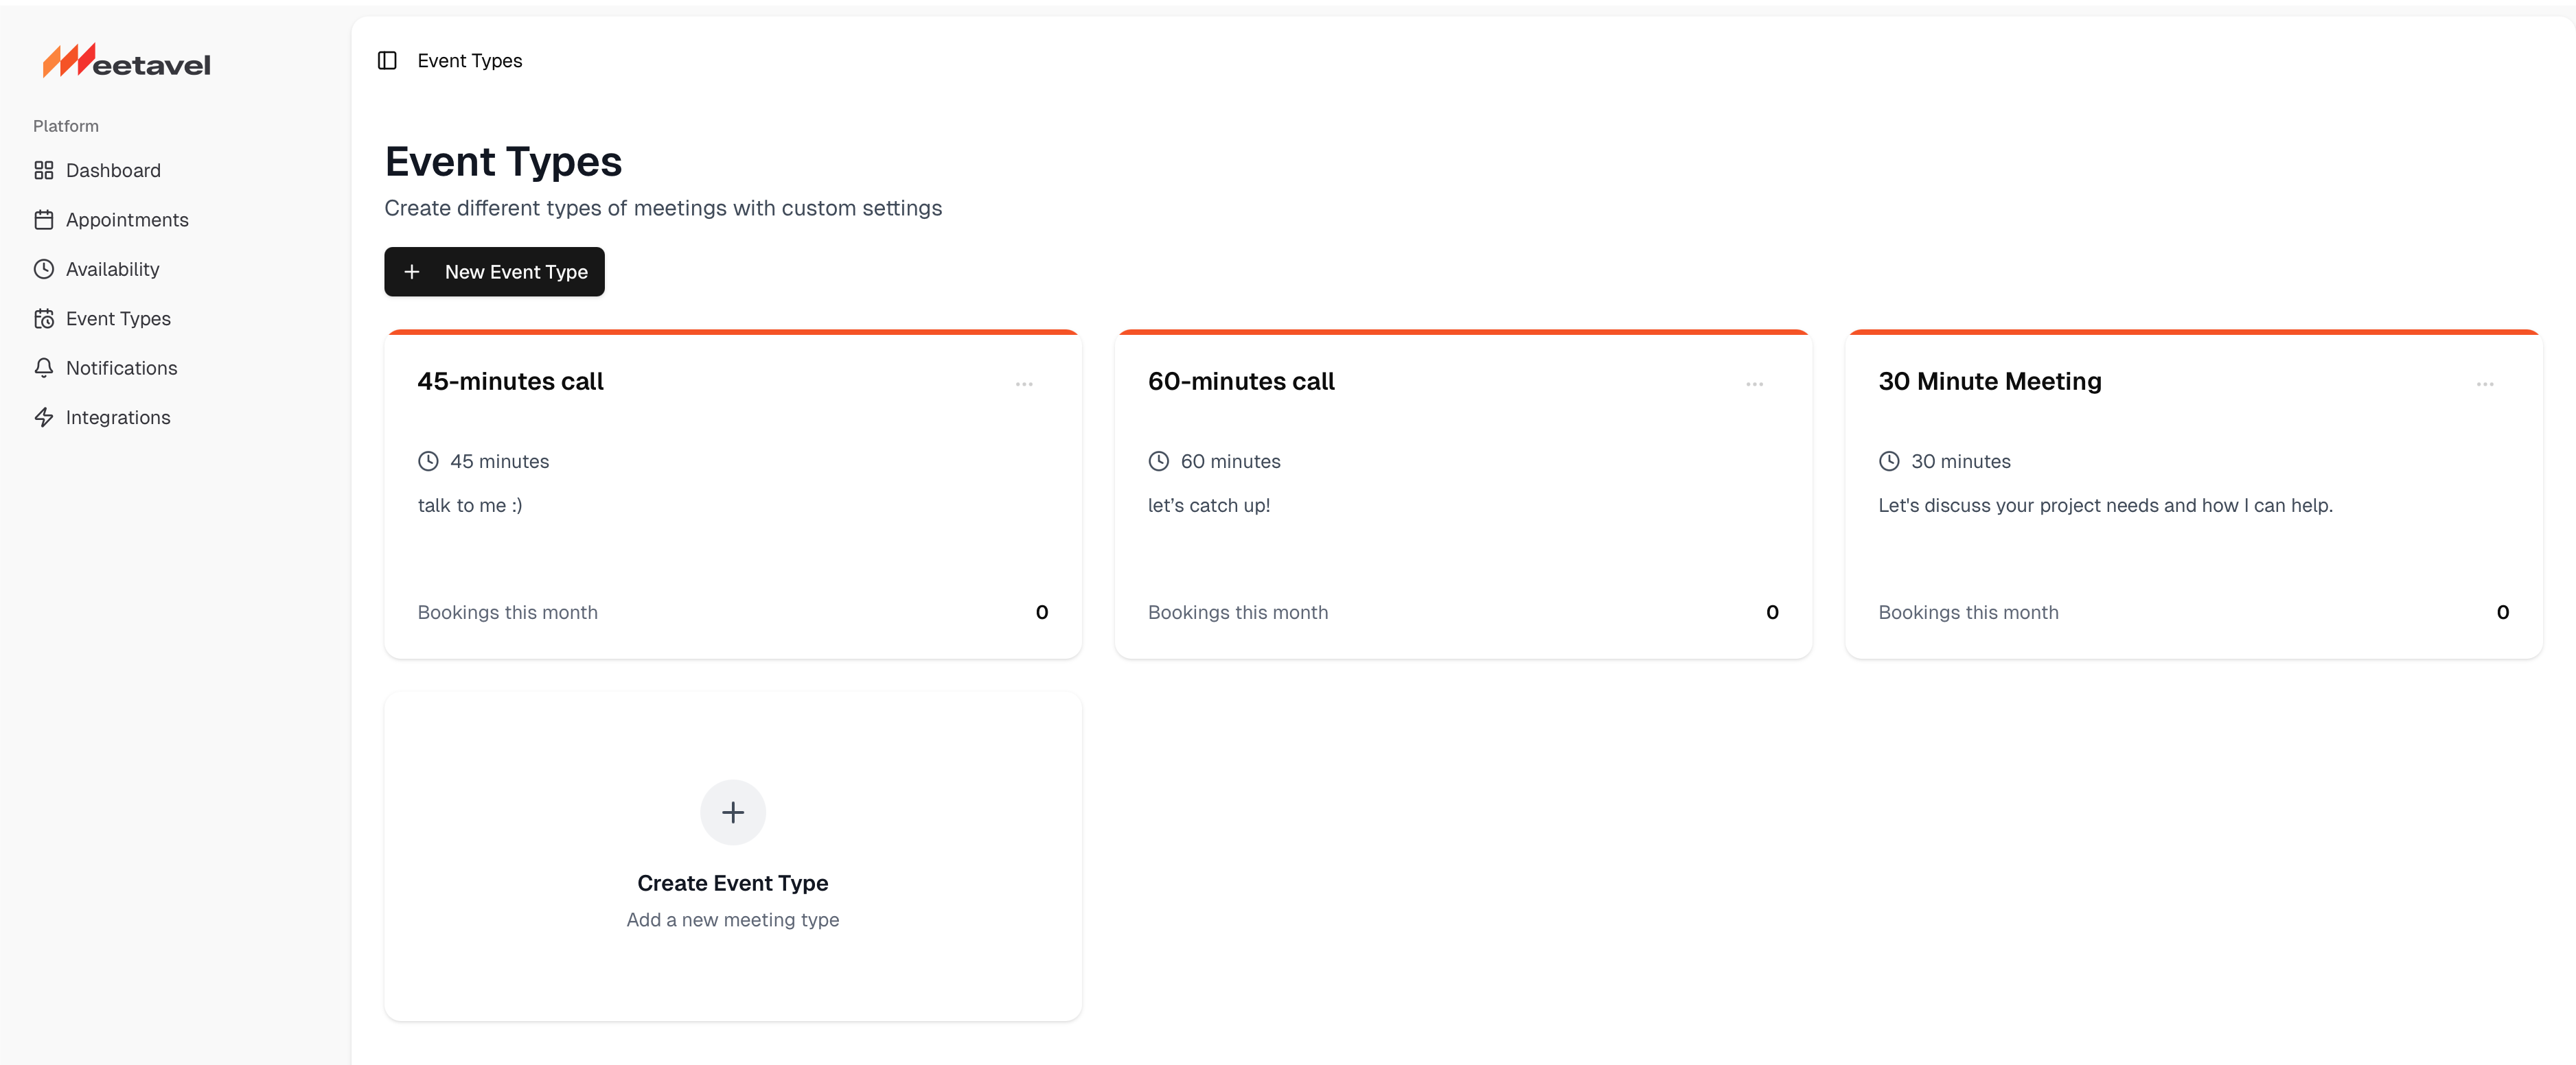Click the clock icon on 30 Minute Meeting card

1889,460
